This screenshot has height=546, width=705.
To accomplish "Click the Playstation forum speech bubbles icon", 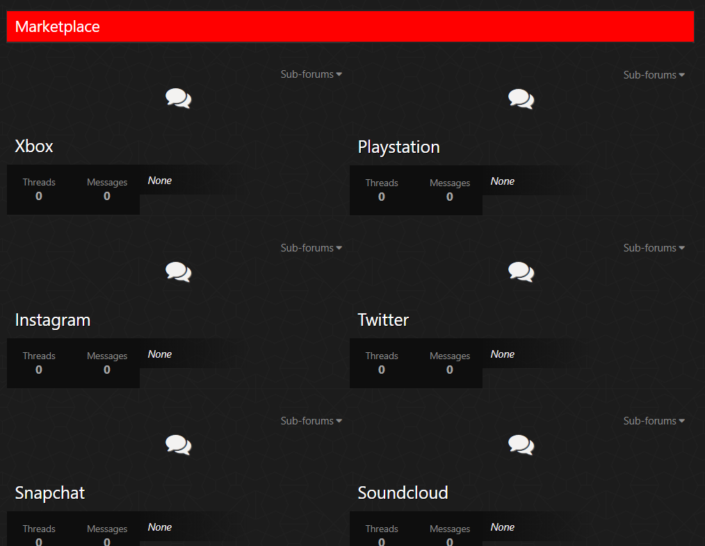I will [x=521, y=99].
